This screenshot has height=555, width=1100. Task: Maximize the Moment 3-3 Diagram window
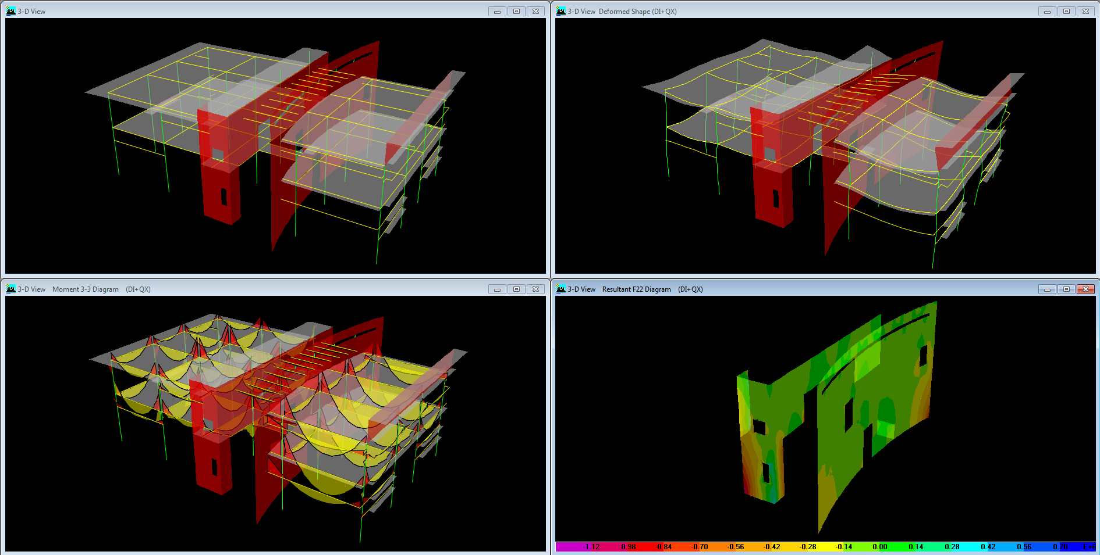coord(516,289)
